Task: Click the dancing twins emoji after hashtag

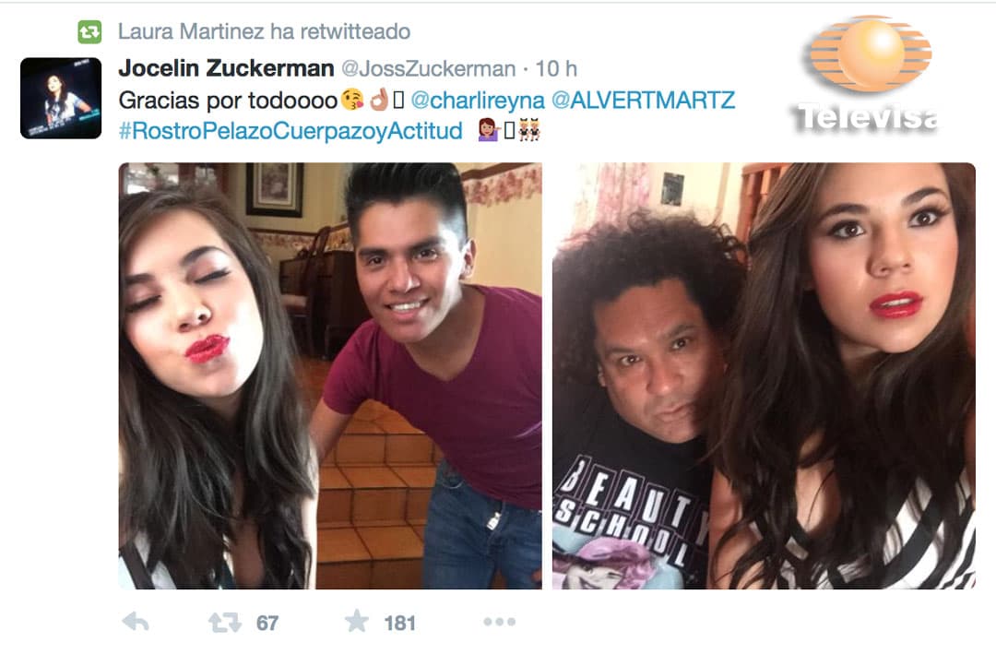Action: coord(529,130)
